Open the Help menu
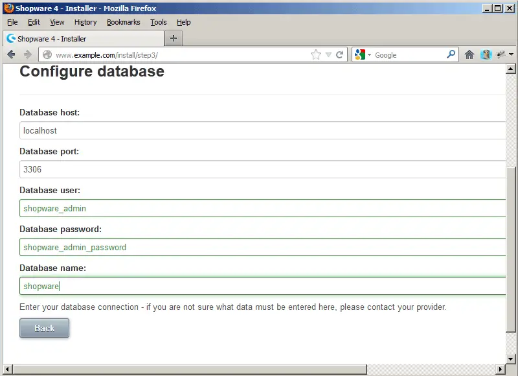The width and height of the screenshot is (518, 376). (184, 22)
